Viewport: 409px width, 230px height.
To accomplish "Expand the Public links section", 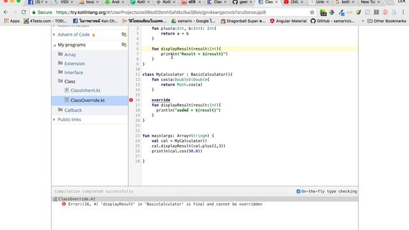I will pyautogui.click(x=54, y=119).
